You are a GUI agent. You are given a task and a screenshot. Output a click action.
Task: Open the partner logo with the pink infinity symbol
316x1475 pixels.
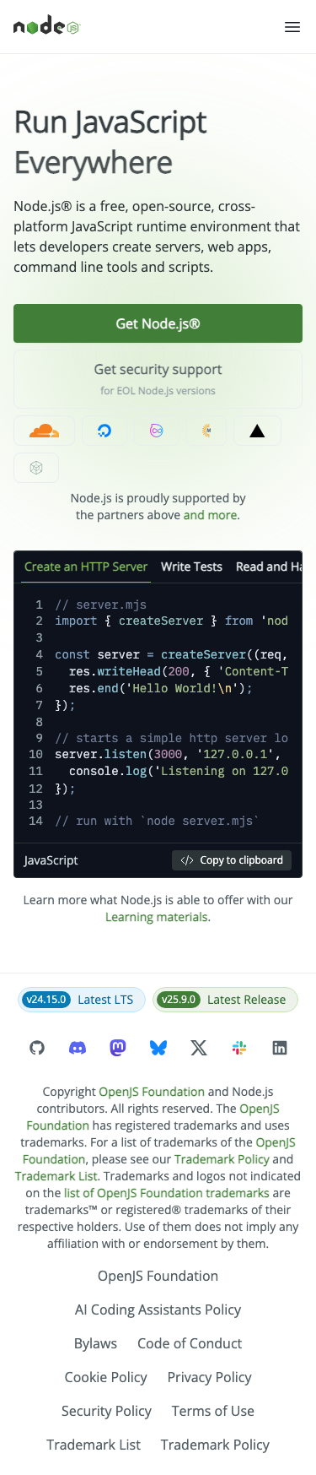click(x=156, y=431)
